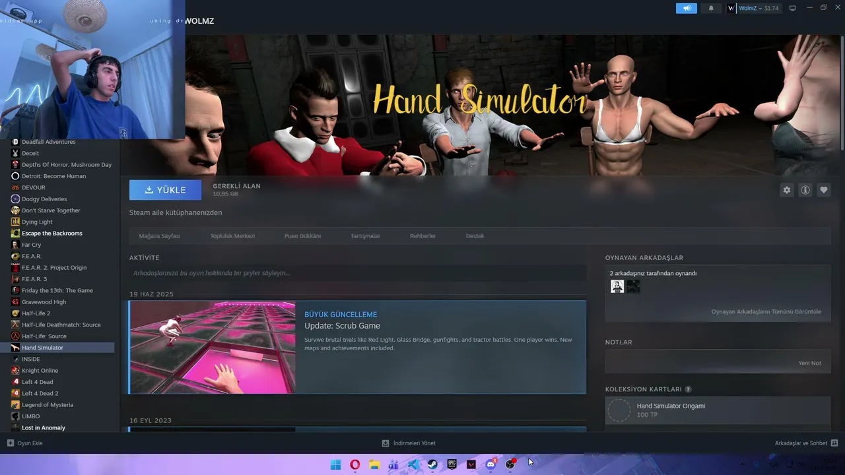Select the Friday the 13th game icon
Screen dimensions: 845x475
point(15,290)
